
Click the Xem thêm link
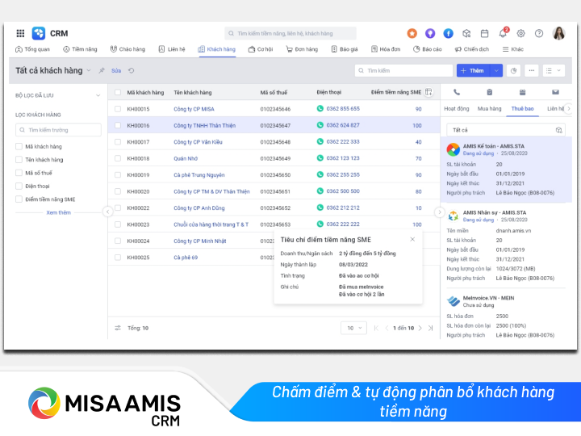point(58,212)
